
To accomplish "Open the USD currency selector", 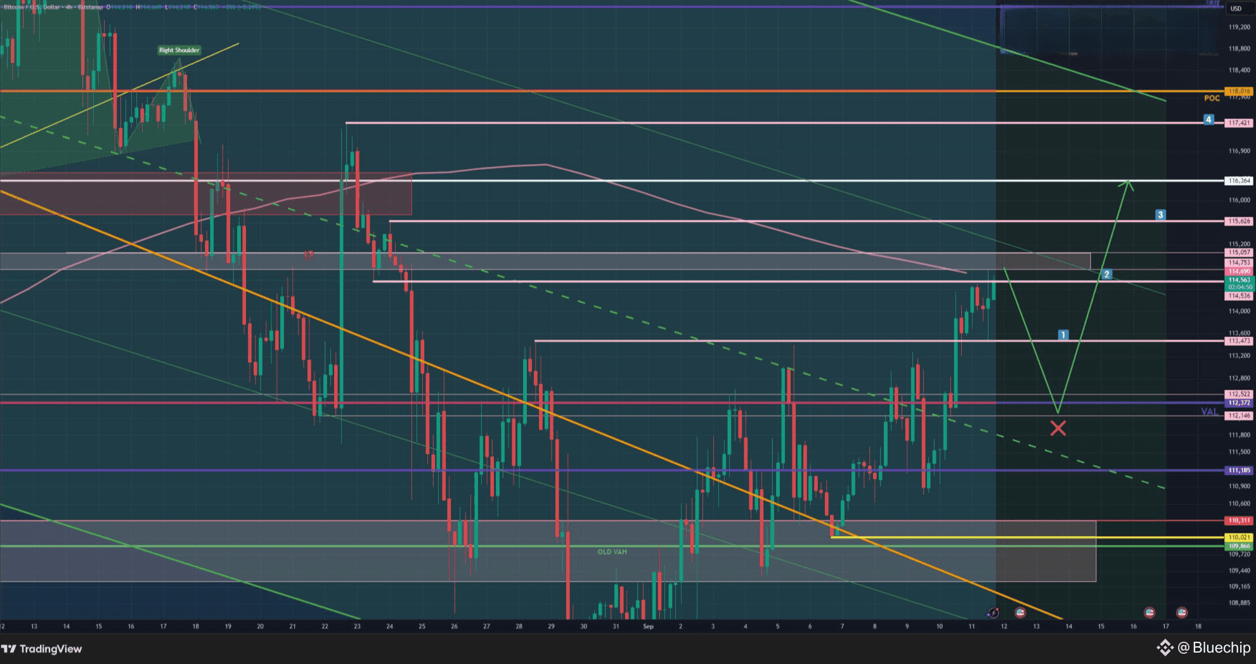I will [1236, 8].
